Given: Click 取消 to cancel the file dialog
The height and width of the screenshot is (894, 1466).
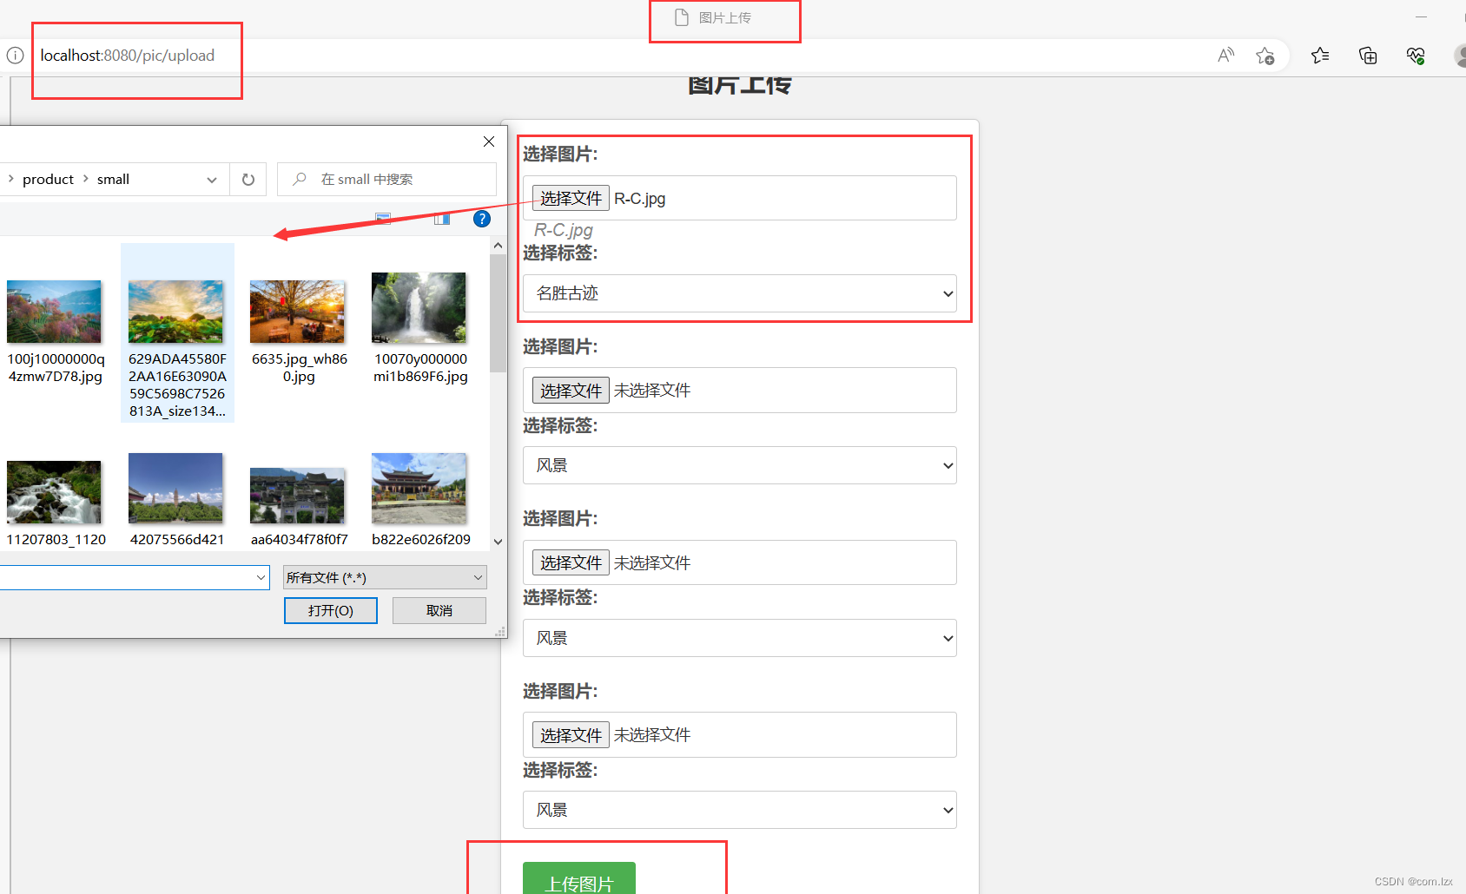Looking at the screenshot, I should [x=439, y=610].
